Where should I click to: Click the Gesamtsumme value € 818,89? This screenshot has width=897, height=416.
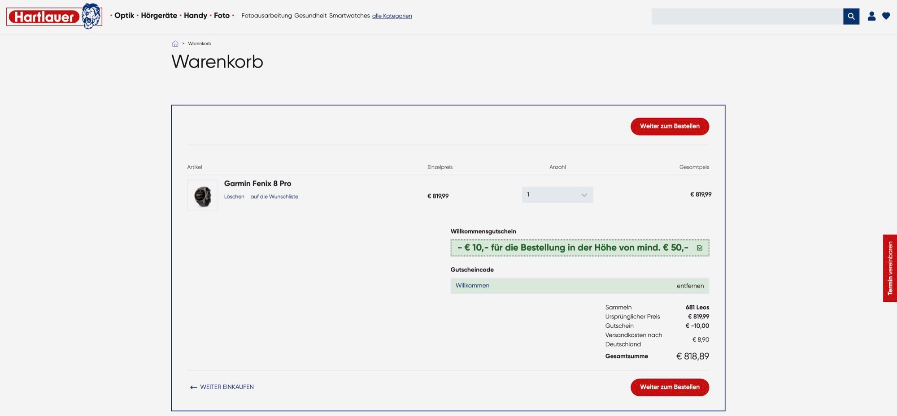692,356
